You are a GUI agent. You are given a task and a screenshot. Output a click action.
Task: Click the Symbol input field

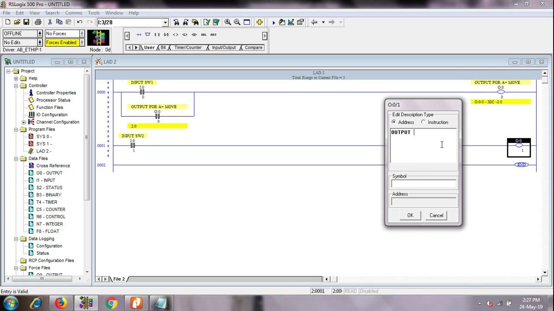424,184
